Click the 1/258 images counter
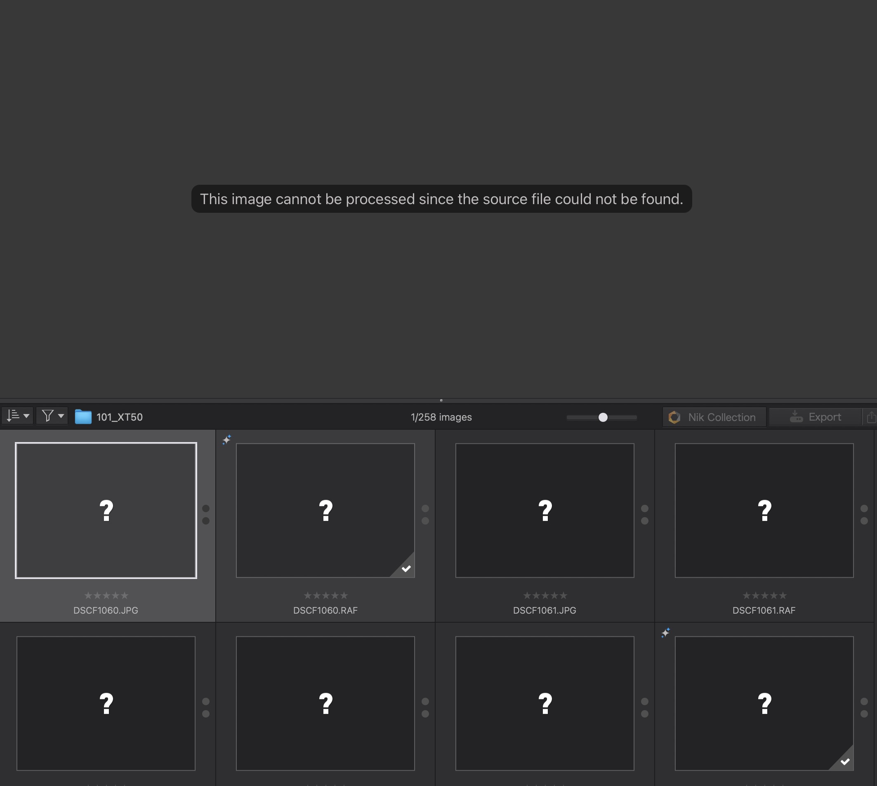 [441, 417]
